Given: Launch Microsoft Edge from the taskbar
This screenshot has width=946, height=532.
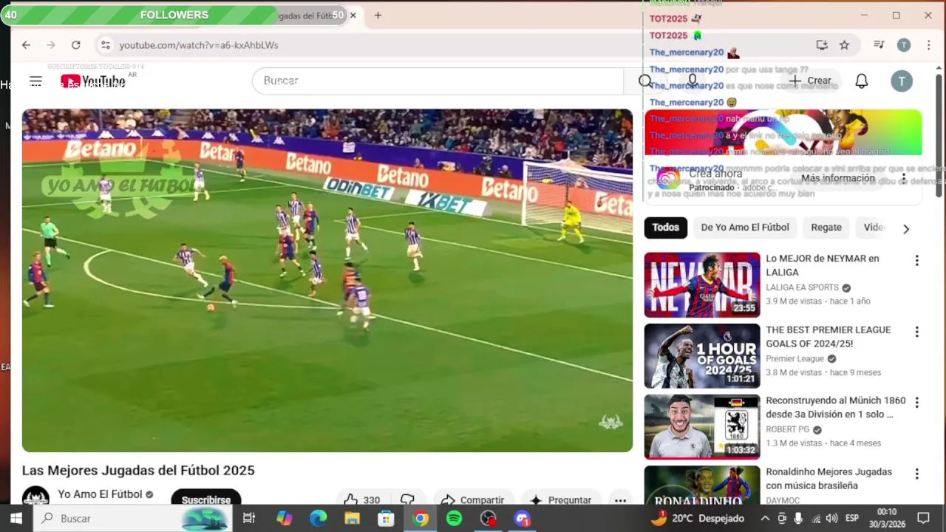Looking at the screenshot, I should (x=319, y=519).
